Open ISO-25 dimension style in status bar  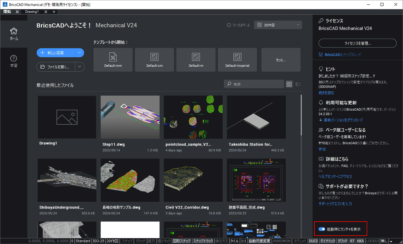(98, 241)
